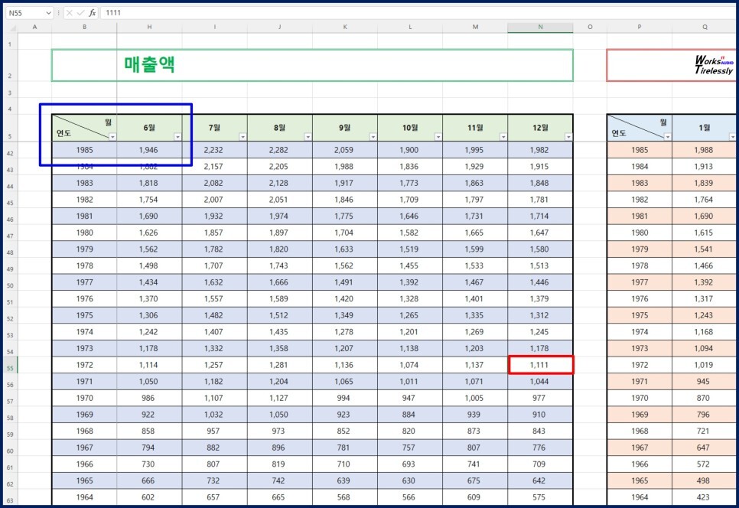Click the 9월 header cell
Viewport: 739px width, 508px height.
[x=344, y=128]
